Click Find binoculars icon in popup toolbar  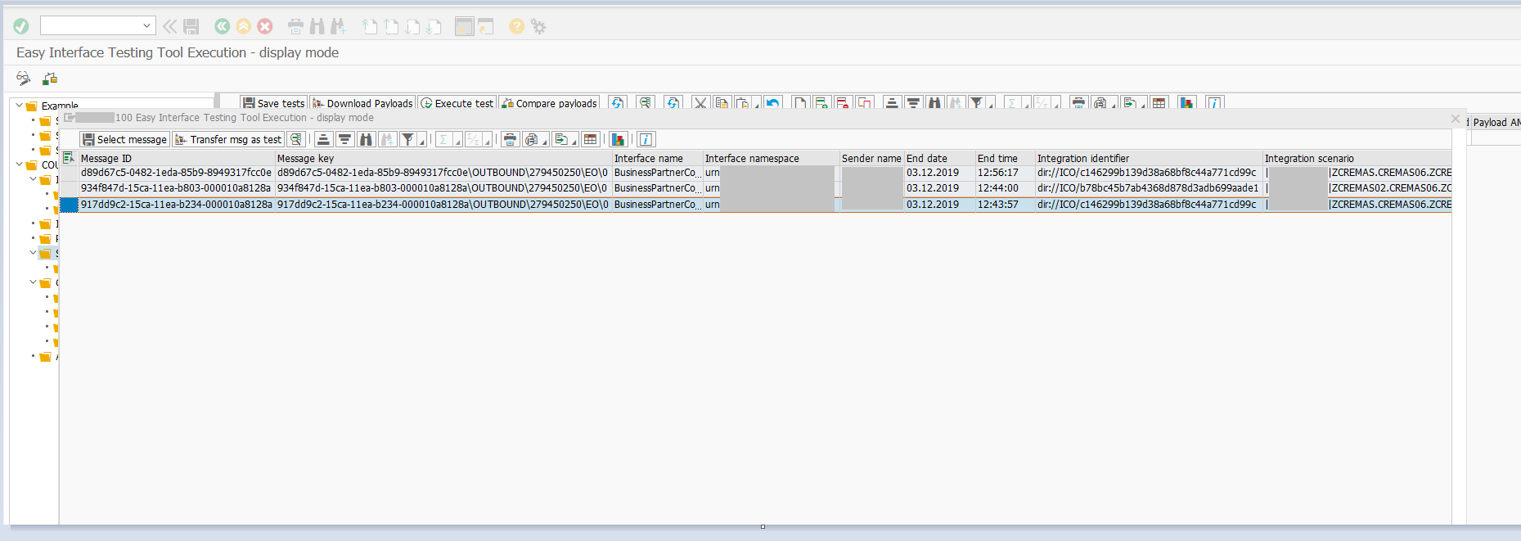(366, 140)
